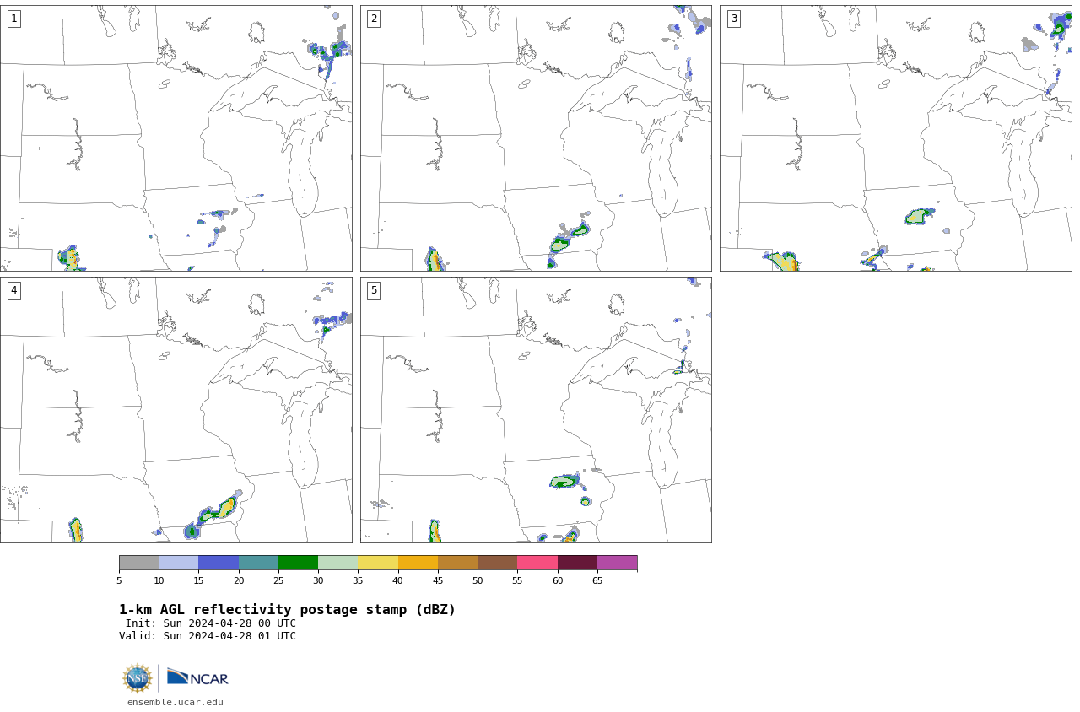1080x712 pixels.
Task: Open ensemble member 2 reflectivity panel
Action: click(536, 138)
